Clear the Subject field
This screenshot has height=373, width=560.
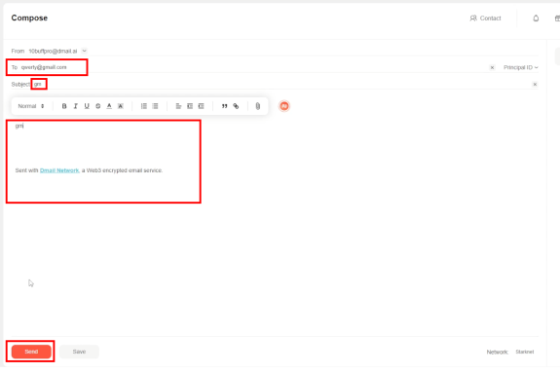[x=535, y=85]
